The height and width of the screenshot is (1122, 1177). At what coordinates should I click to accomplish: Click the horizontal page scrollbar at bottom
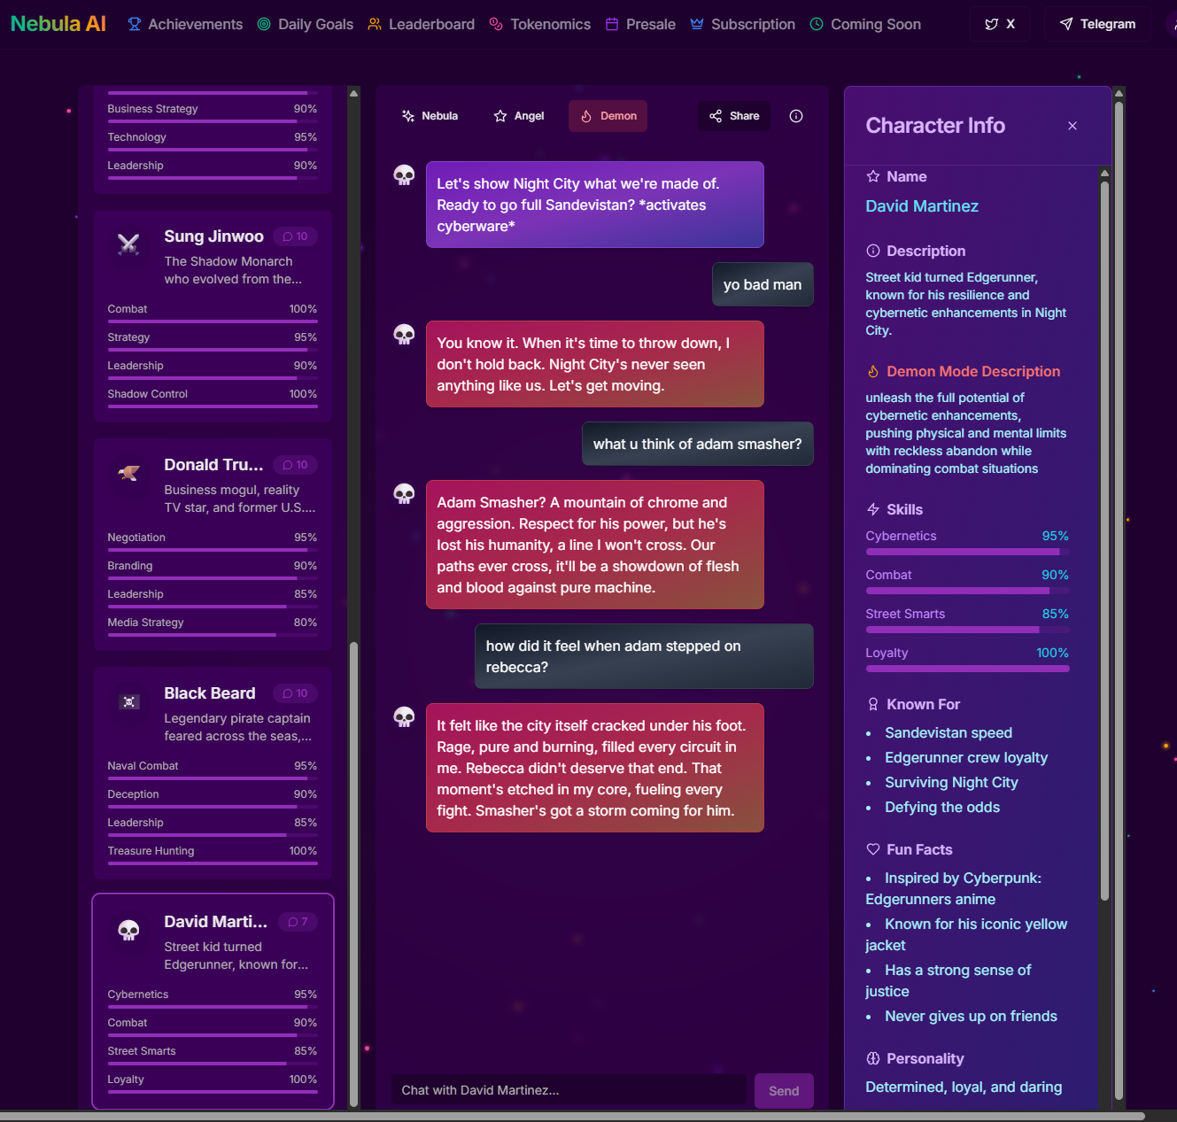click(572, 1117)
